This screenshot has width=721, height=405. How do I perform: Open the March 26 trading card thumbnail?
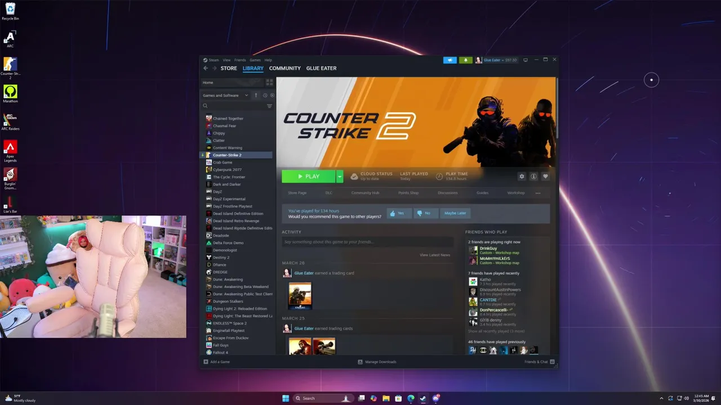point(300,295)
